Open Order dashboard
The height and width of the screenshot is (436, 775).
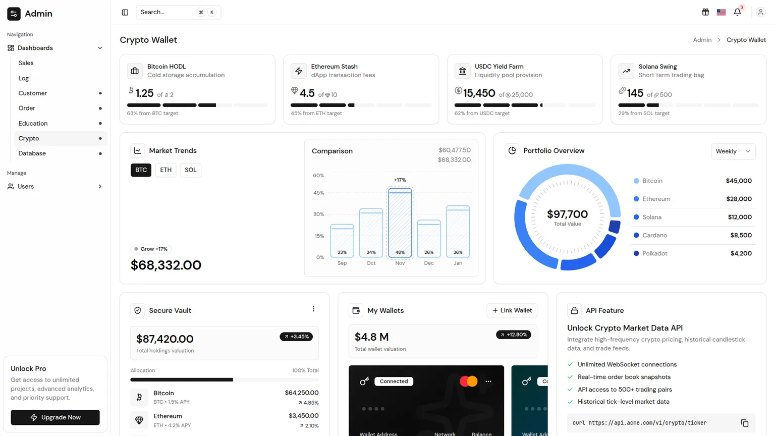[x=61, y=108]
